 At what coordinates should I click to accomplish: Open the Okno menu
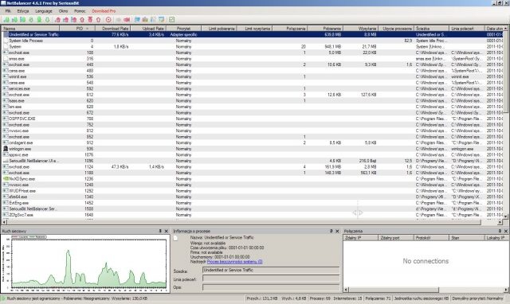click(63, 11)
